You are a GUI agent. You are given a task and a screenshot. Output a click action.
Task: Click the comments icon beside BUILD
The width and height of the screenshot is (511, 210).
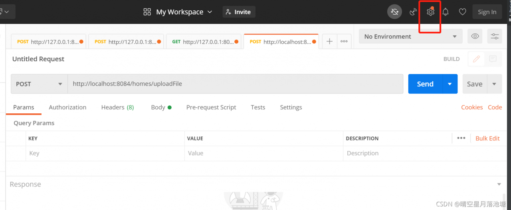493,59
